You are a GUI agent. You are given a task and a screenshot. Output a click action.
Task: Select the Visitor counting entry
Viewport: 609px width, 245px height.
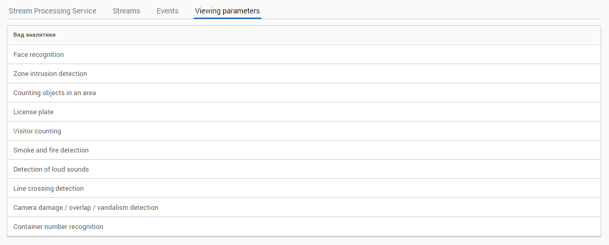pyautogui.click(x=37, y=131)
